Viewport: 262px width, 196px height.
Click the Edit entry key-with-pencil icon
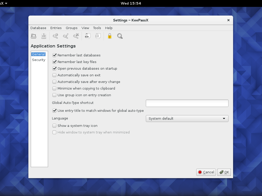tap(66, 36)
